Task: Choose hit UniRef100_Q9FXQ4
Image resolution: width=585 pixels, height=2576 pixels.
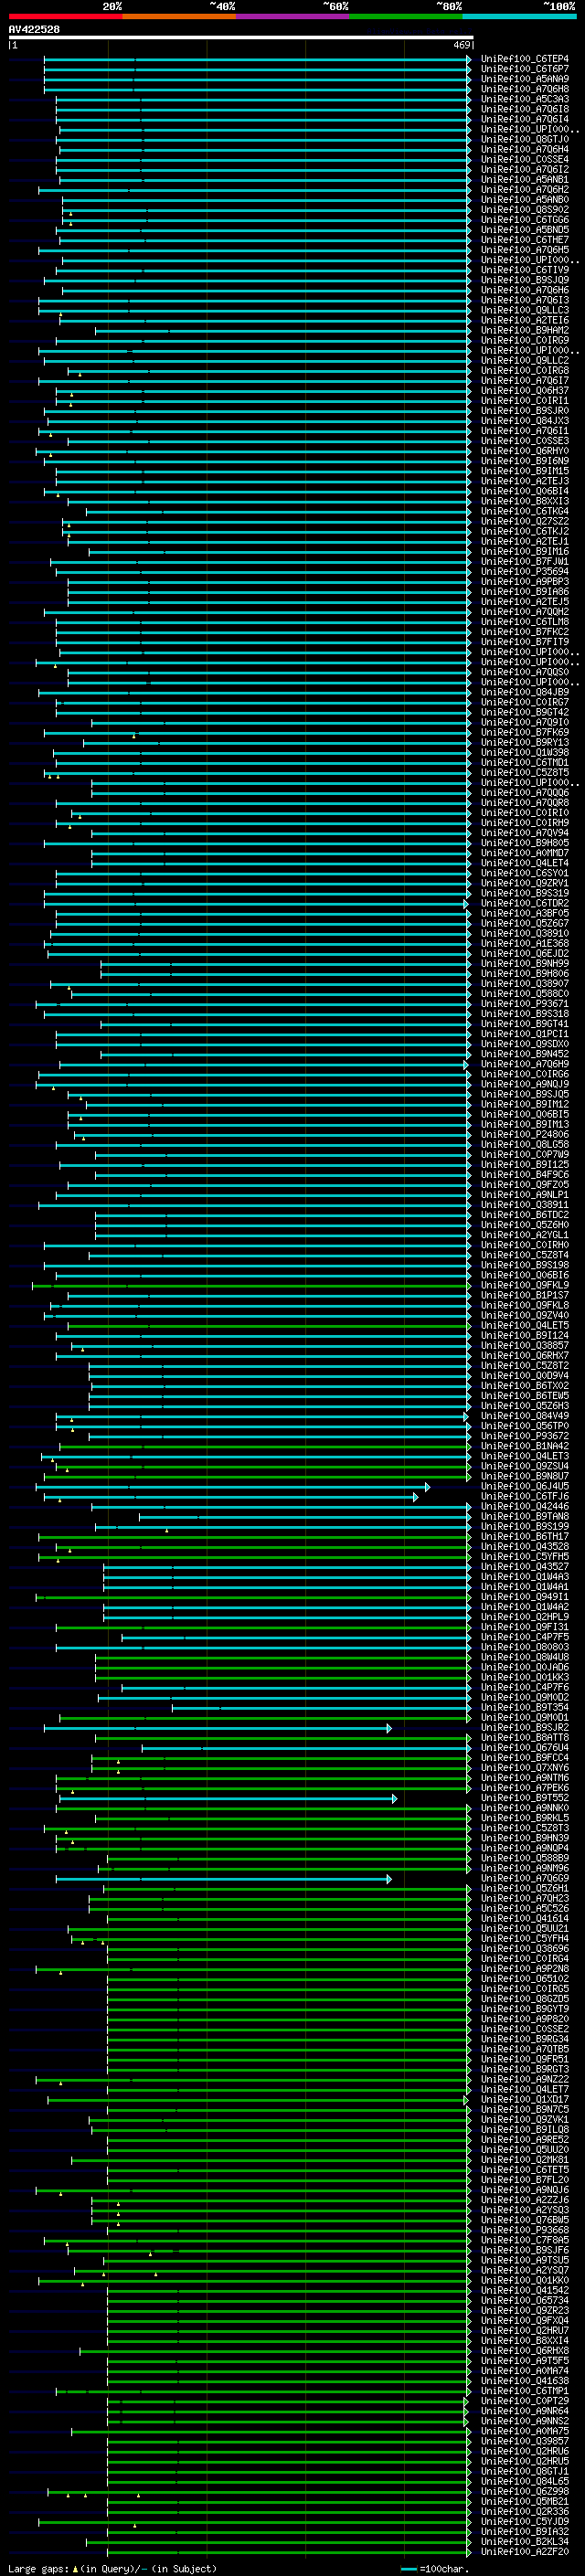Action: (525, 2320)
